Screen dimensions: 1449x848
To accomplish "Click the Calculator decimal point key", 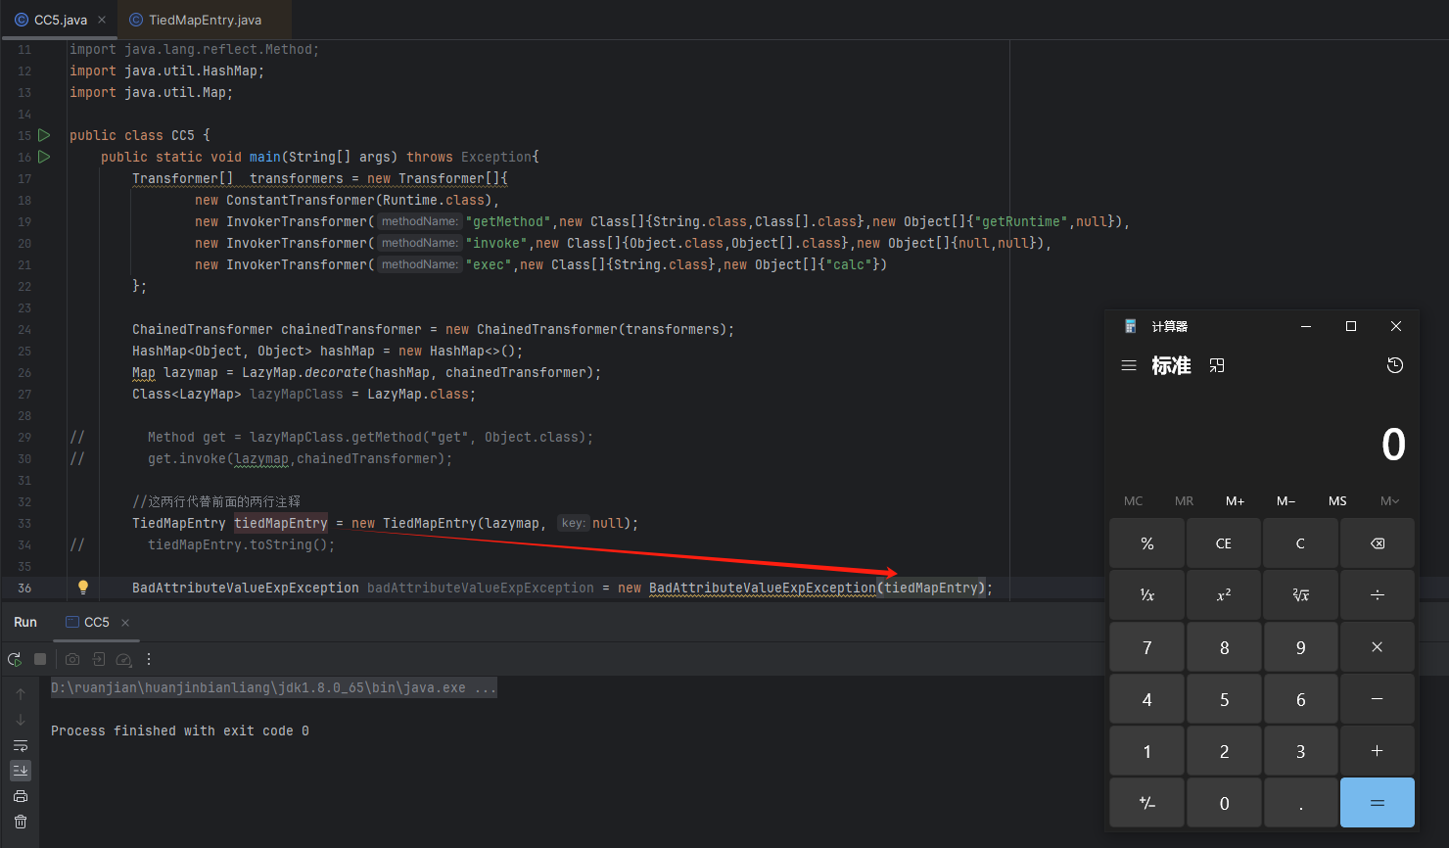I will pyautogui.click(x=1300, y=803).
